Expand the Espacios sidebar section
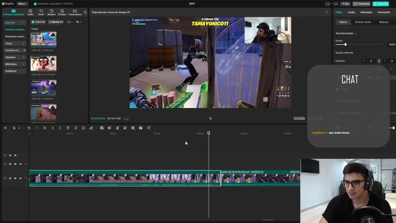This screenshot has width=396, height=223. (24, 57)
